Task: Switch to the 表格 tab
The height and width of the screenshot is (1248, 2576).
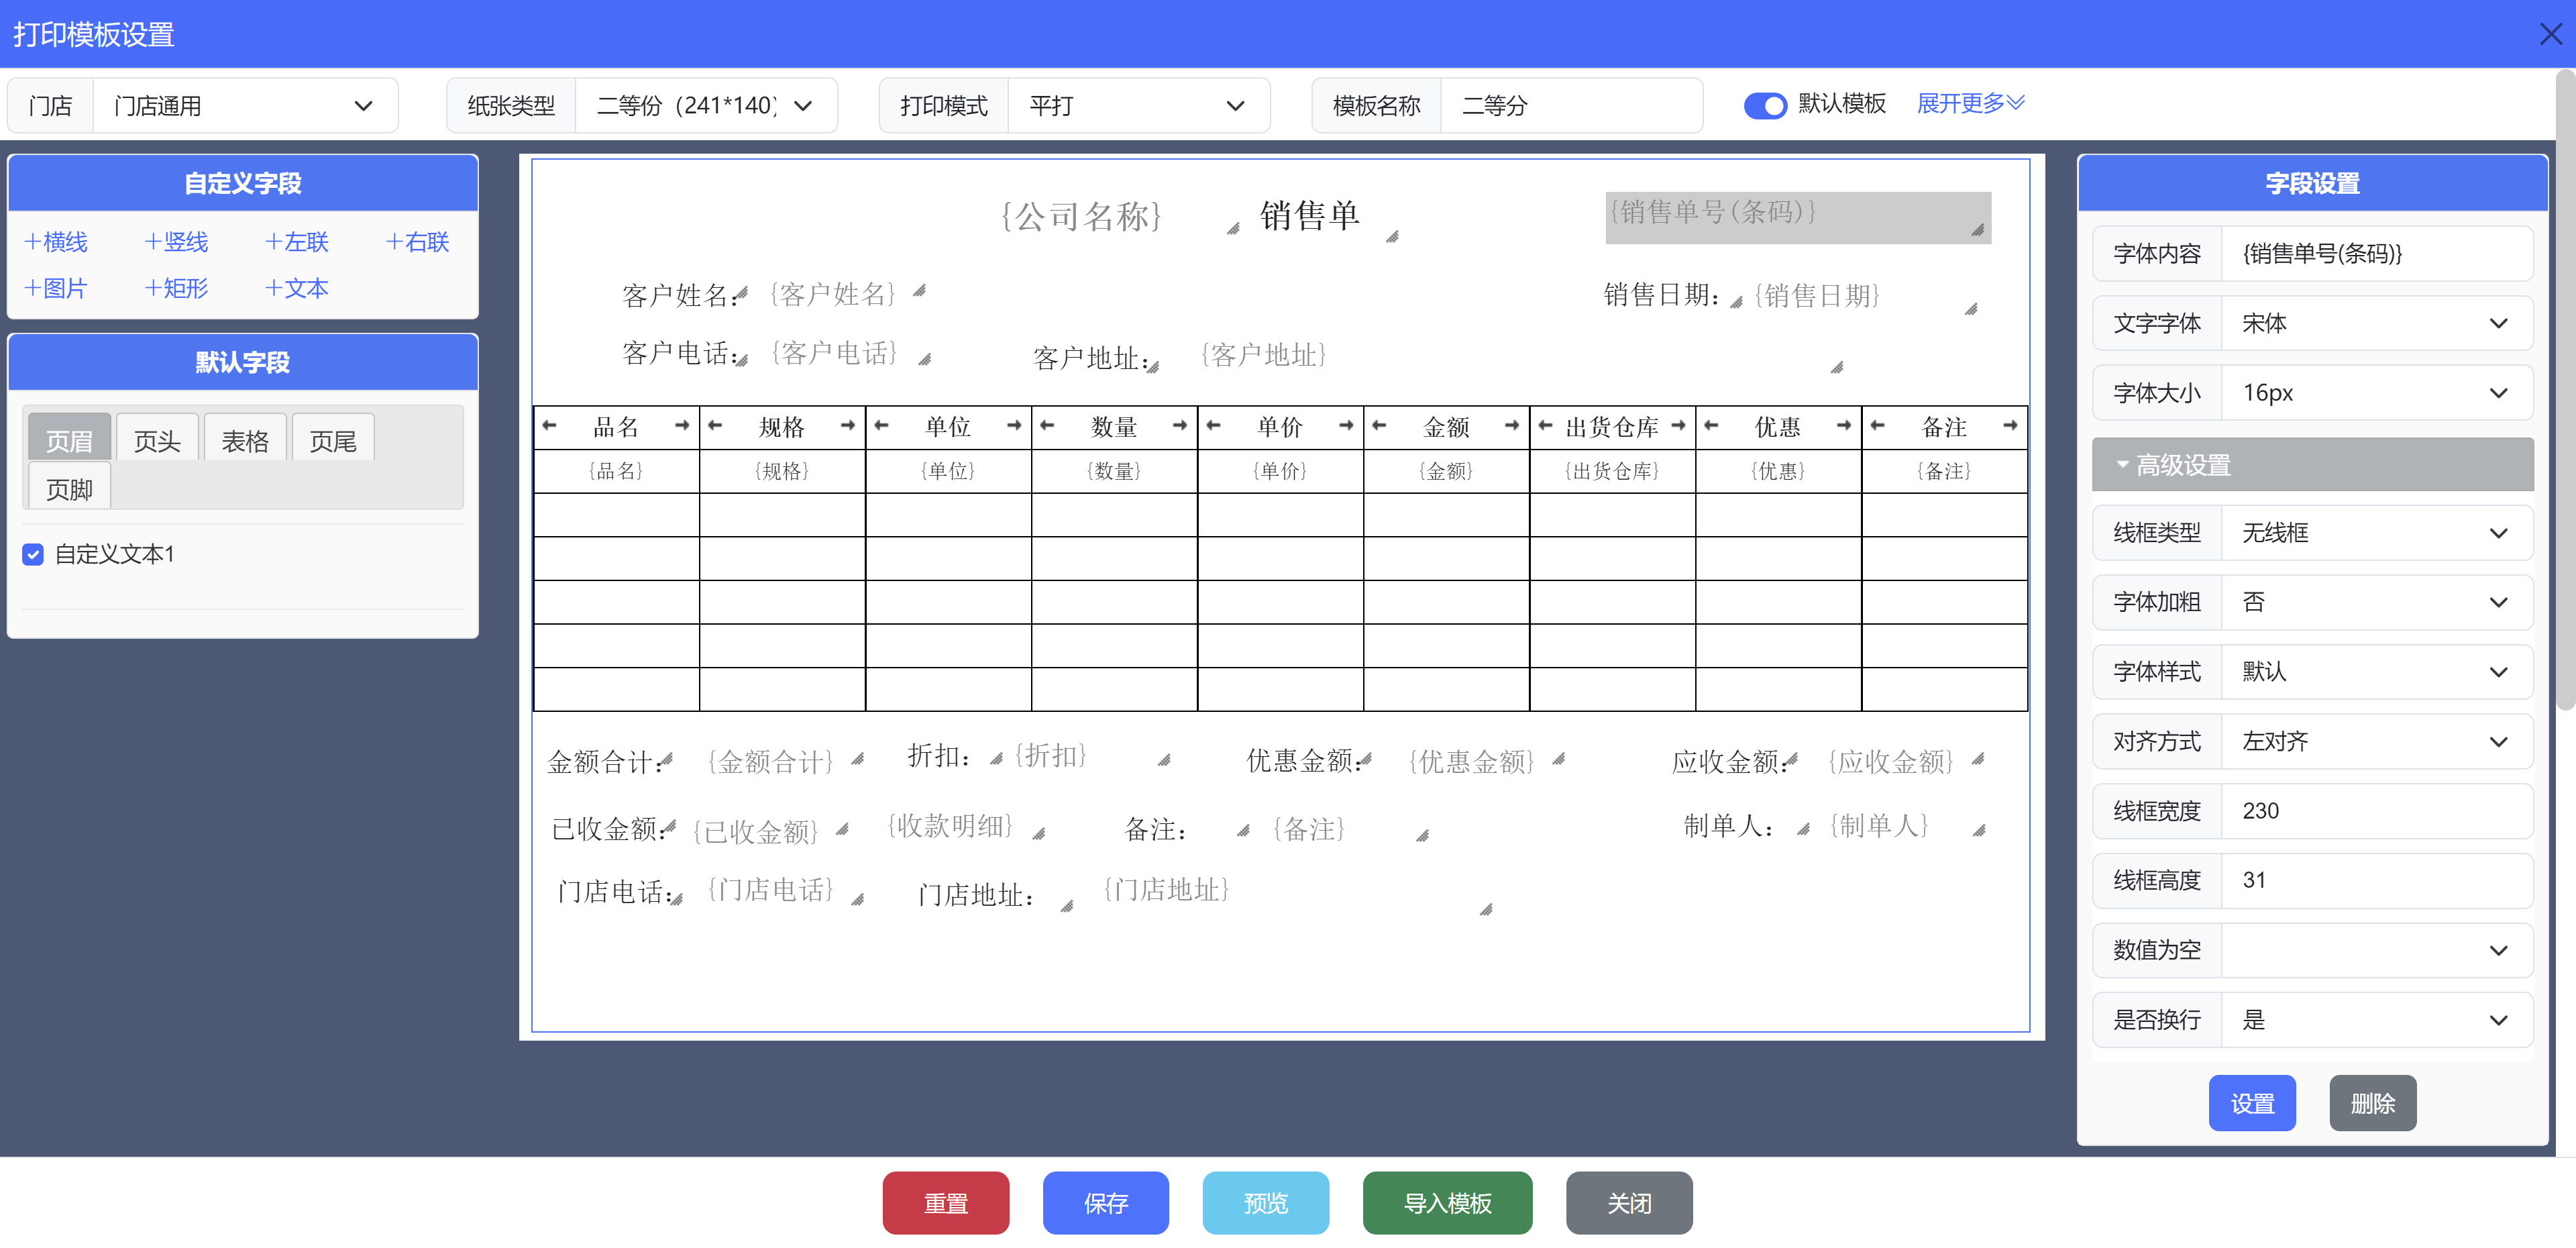Action: [245, 440]
